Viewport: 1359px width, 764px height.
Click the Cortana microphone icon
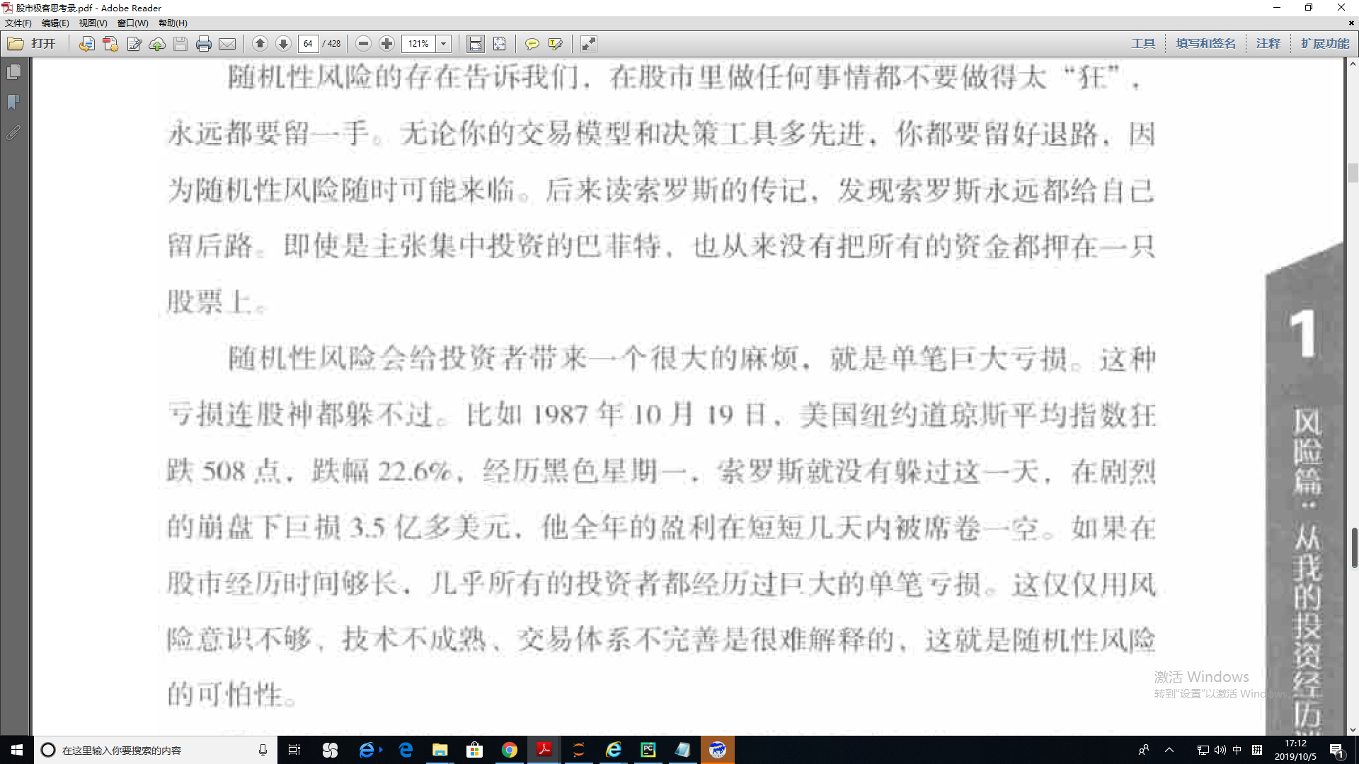click(x=263, y=750)
